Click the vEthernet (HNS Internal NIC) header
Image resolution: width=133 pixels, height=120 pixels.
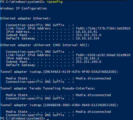(45, 45)
